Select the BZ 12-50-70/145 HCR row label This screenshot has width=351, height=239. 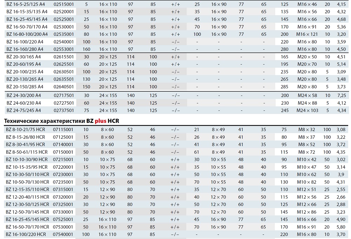pos(27,212)
